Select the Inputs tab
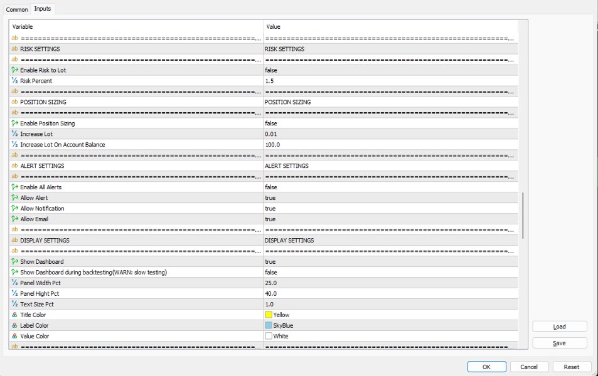 (x=42, y=9)
